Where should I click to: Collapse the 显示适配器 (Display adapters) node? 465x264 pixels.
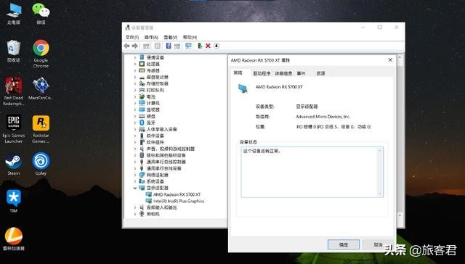click(135, 188)
